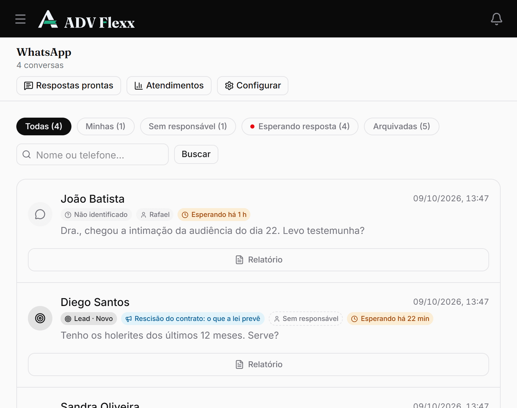Open the João Batista conversation name
517x408 pixels.
point(93,199)
